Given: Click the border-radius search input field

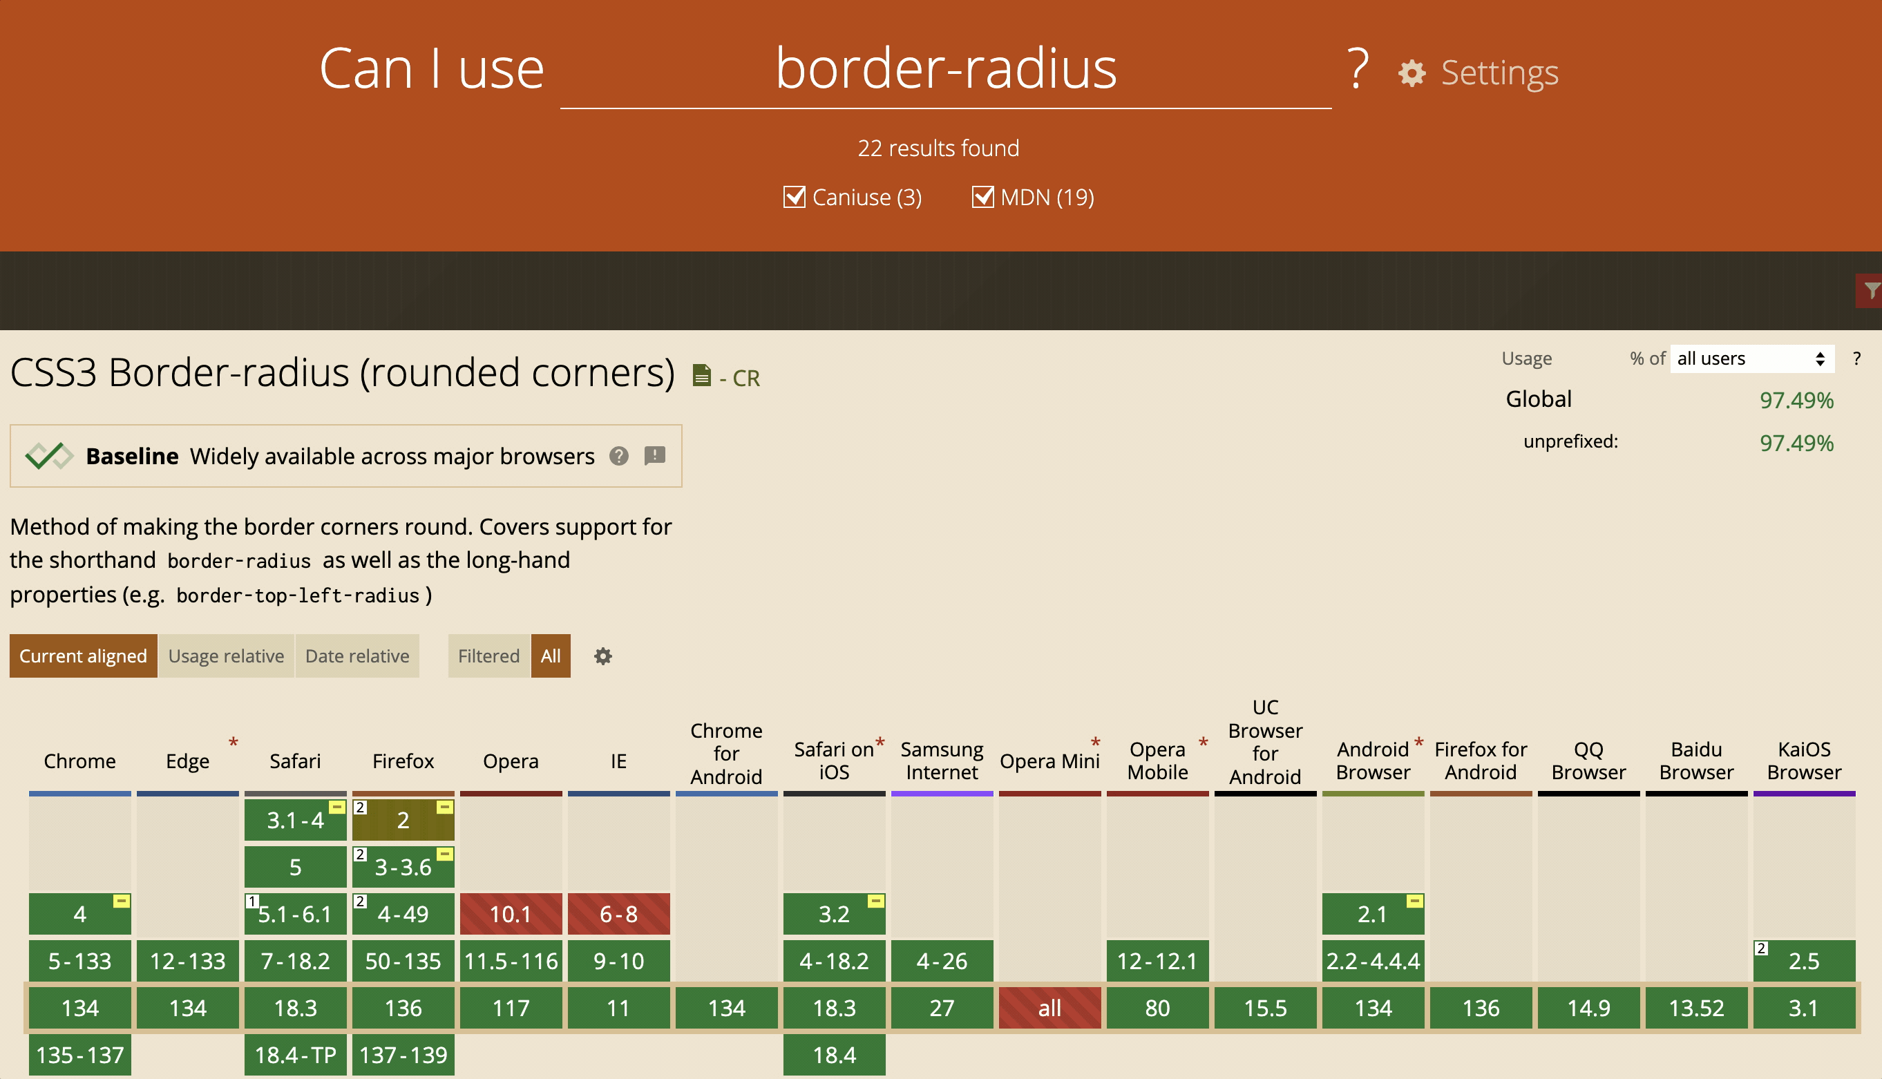Looking at the screenshot, I should pos(945,69).
